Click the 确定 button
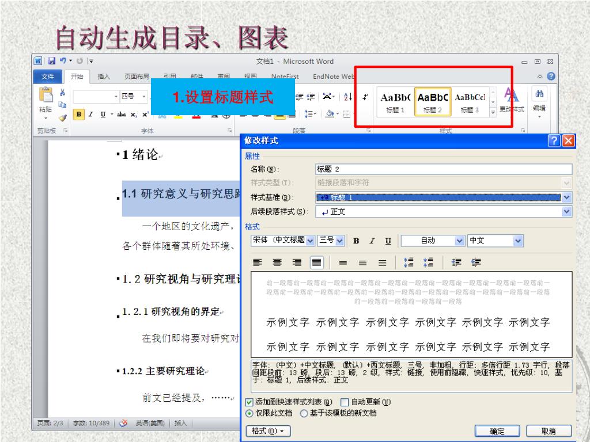 point(497,431)
